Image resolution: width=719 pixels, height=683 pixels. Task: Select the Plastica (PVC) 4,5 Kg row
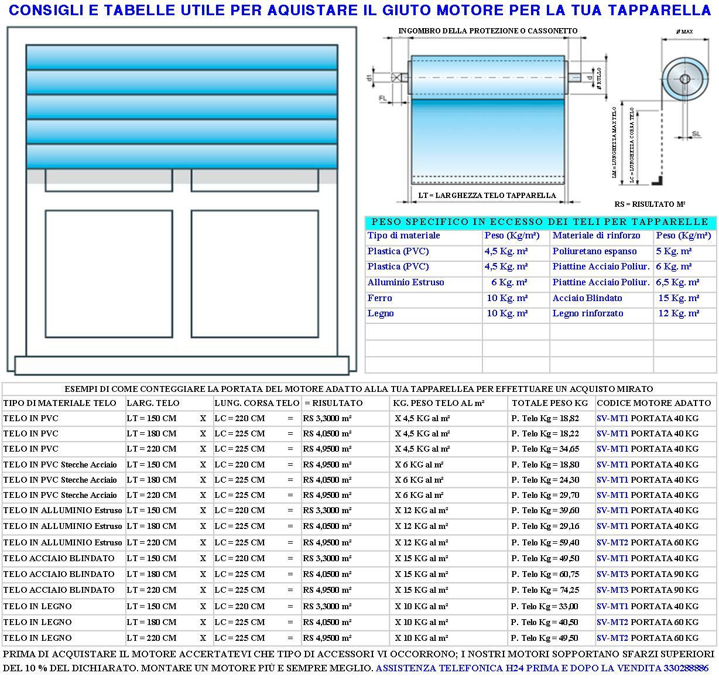pyautogui.click(x=423, y=251)
